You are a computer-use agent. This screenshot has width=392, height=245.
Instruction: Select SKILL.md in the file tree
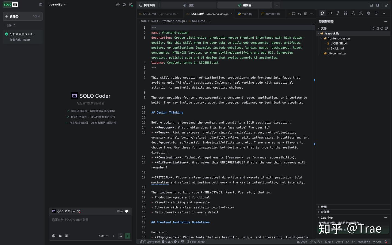[x=337, y=48]
